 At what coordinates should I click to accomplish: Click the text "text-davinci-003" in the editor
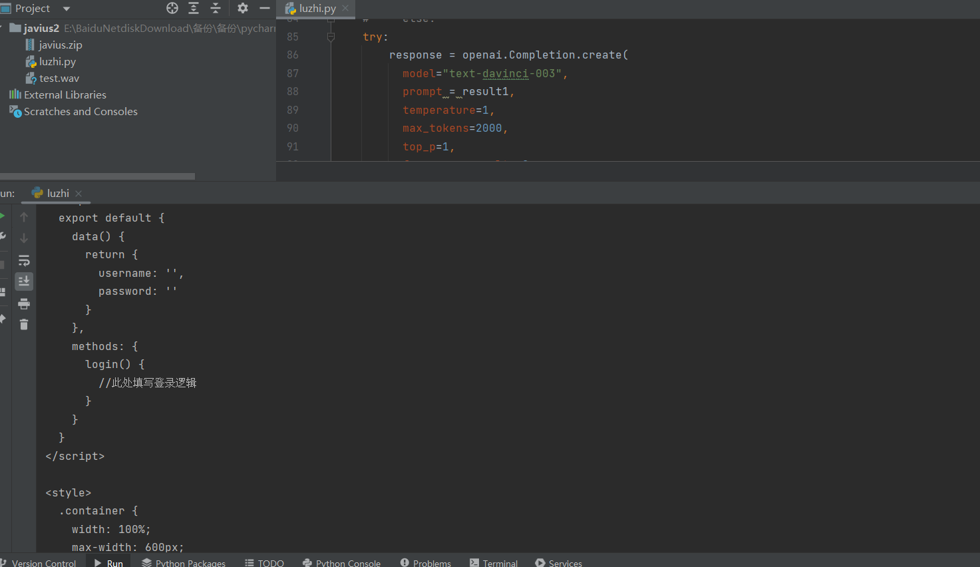pos(502,74)
